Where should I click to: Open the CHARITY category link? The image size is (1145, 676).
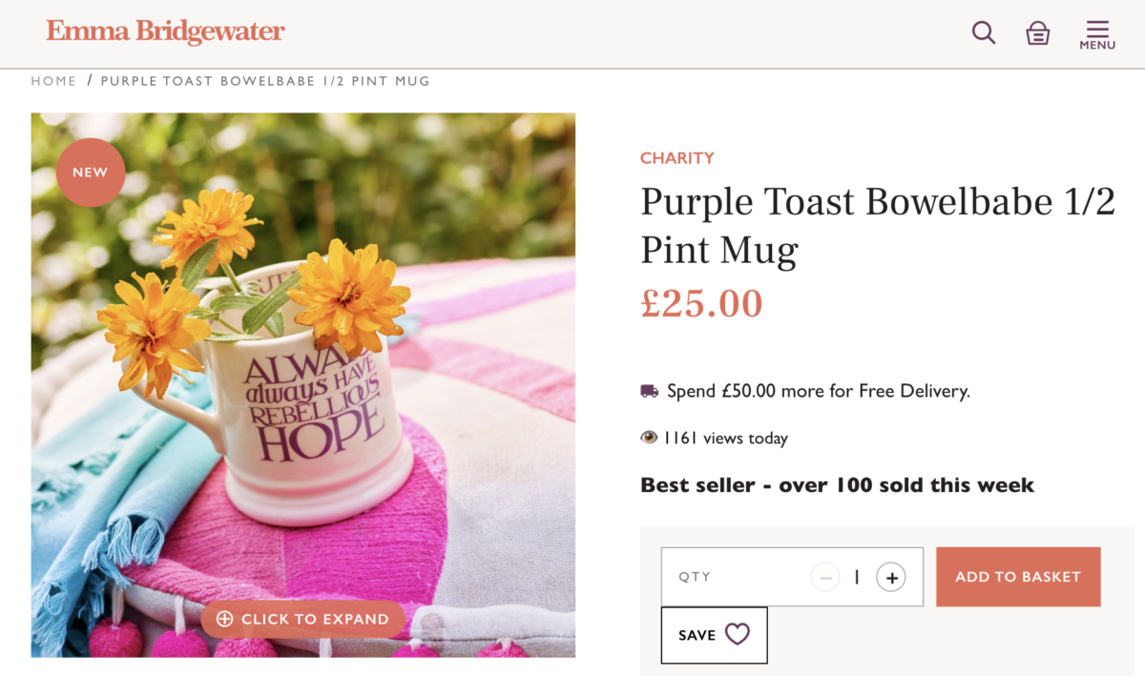[677, 158]
